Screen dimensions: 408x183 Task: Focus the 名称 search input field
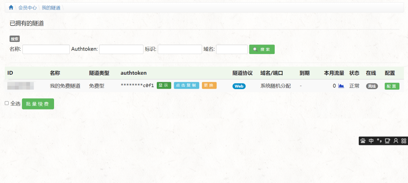pyautogui.click(x=46, y=49)
